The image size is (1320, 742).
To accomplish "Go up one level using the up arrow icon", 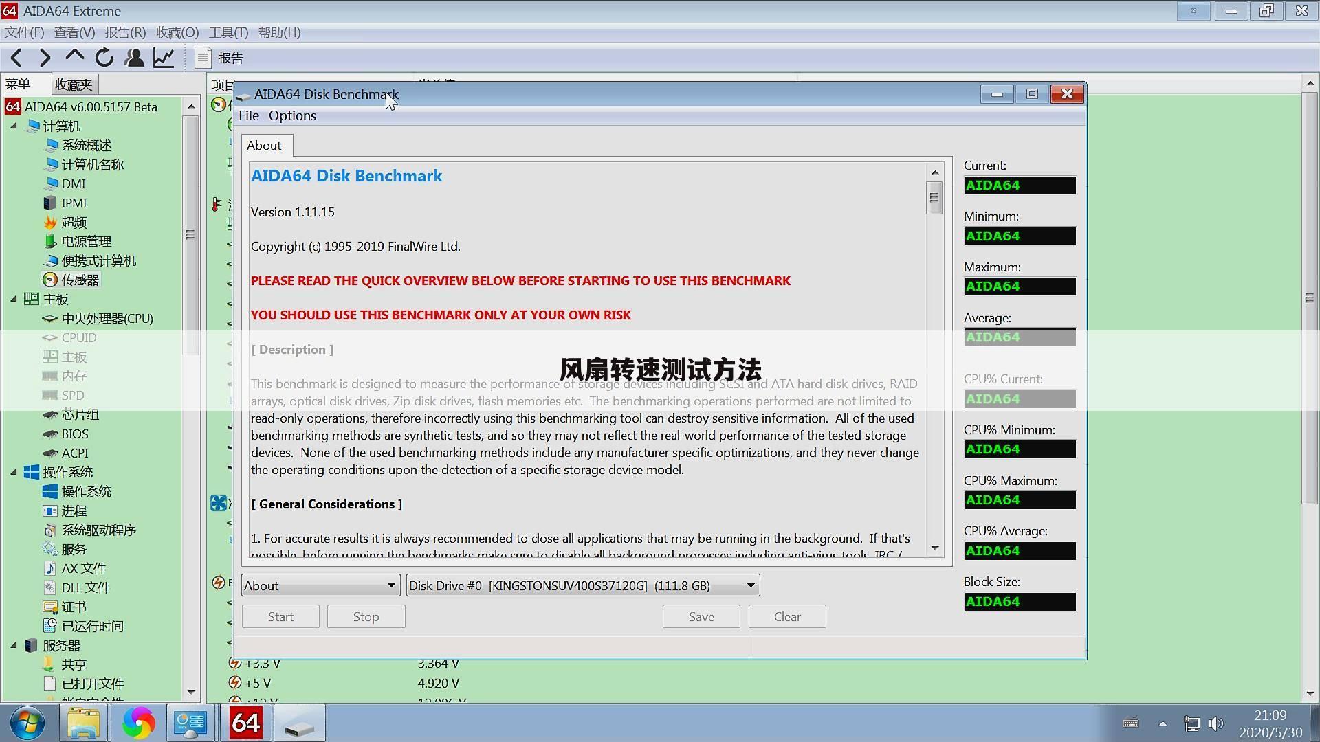I will (74, 57).
